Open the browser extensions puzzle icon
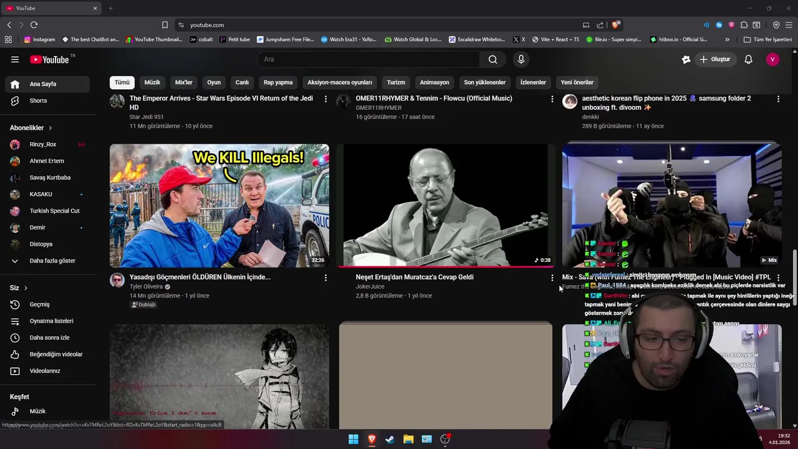This screenshot has width=798, height=449. pyautogui.click(x=744, y=25)
